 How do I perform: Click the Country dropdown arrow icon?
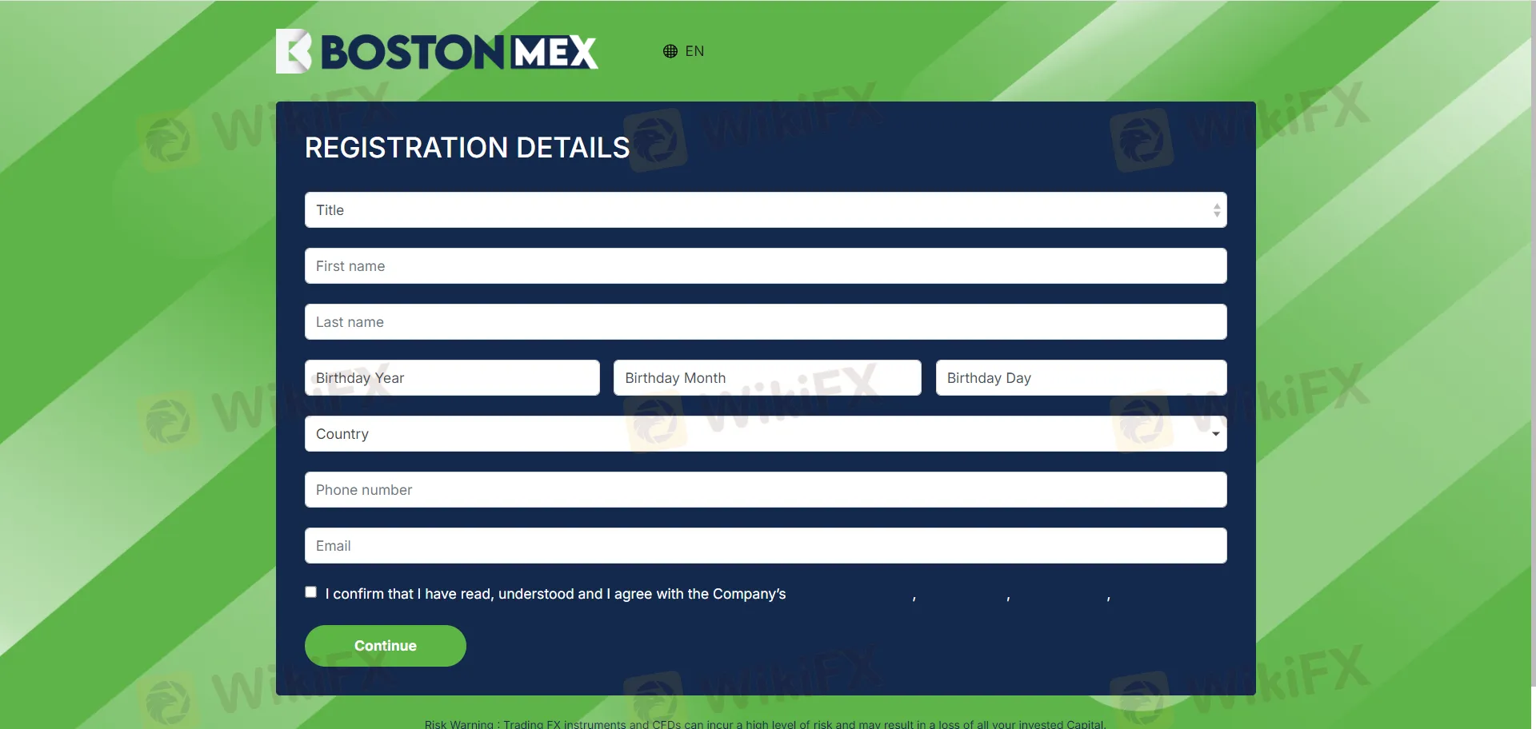pos(1215,433)
